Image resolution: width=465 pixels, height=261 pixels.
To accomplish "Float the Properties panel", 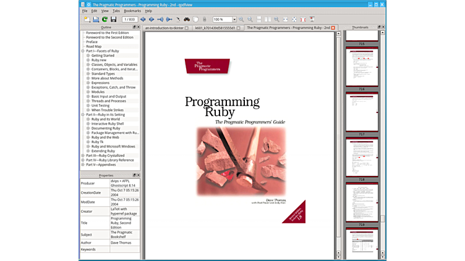I will tap(134, 175).
